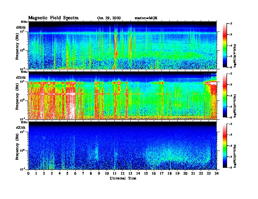The width and height of the screenshot is (258, 199).
Task: Click hour 15 on the Universal Time axis
Action: pos(146,174)
